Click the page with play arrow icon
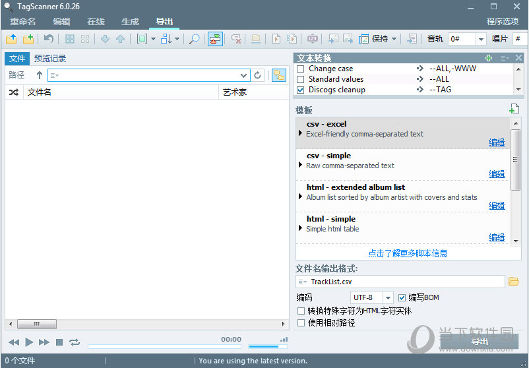This screenshot has width=529, height=368. [x=276, y=39]
